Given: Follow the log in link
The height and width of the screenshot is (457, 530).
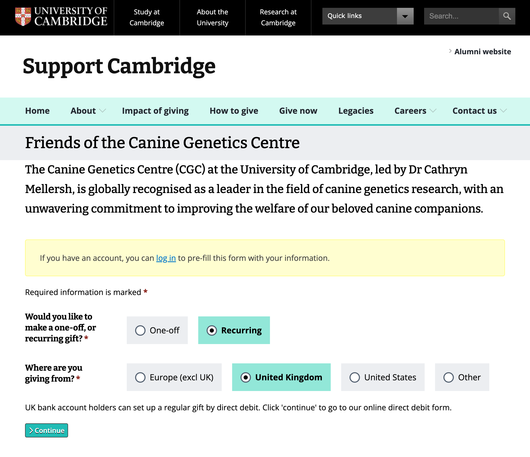Looking at the screenshot, I should (166, 258).
